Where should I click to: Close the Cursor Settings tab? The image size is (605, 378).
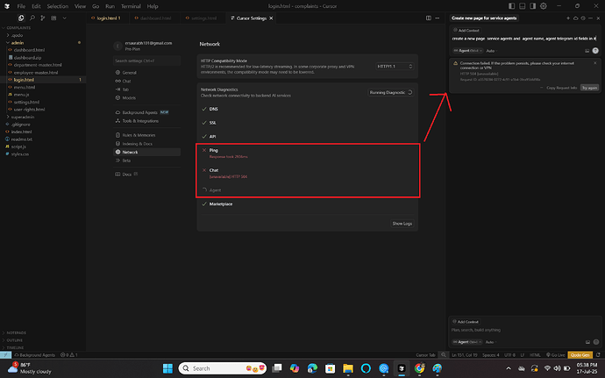(271, 18)
